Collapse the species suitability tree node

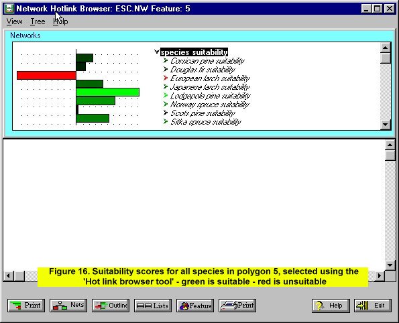pyautogui.click(x=157, y=52)
